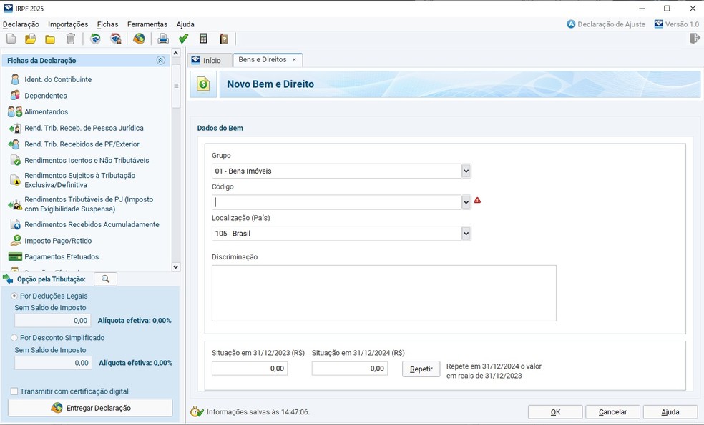Click the trash delete toolbar icon
Image resolution: width=704 pixels, height=425 pixels.
click(x=71, y=39)
